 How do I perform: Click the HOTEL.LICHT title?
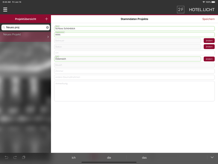pyautogui.click(x=202, y=10)
